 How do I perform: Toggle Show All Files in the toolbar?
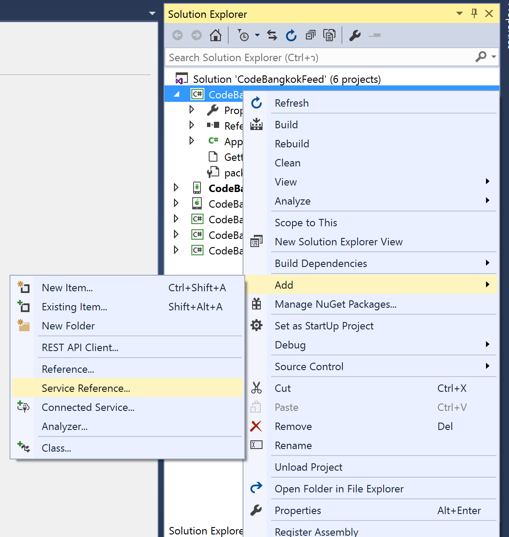click(x=329, y=35)
